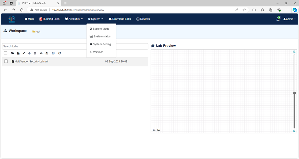The width and height of the screenshot is (299, 159).
Task: Click the PNETLab logo
Action: (12, 19)
